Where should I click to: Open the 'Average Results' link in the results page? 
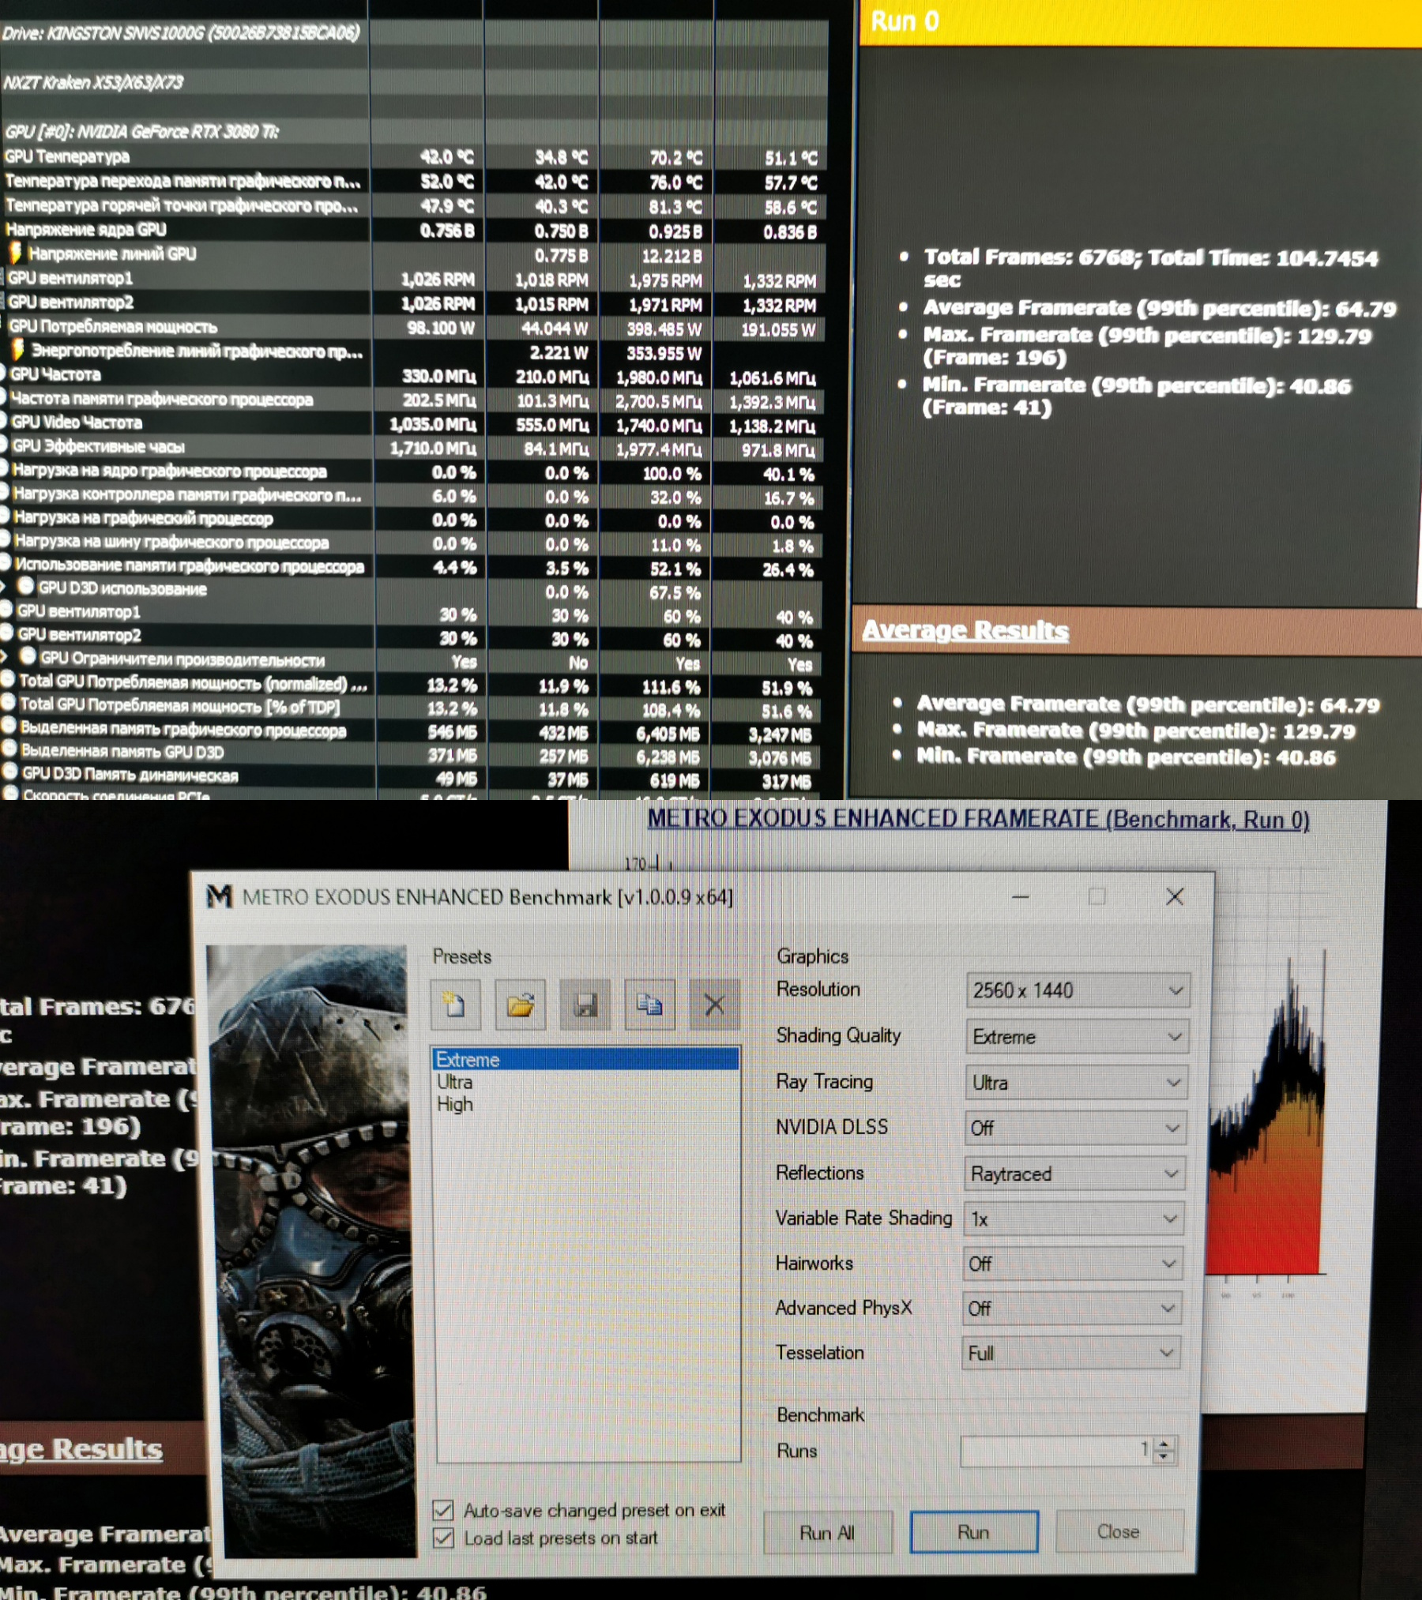965,630
